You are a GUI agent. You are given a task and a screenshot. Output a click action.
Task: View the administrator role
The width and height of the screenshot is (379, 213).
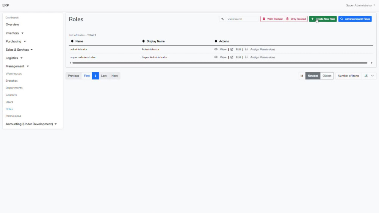point(223,49)
